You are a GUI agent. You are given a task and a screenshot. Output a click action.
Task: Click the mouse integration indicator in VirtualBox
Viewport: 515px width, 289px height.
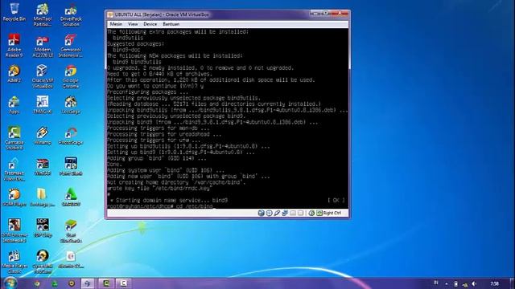pyautogui.click(x=311, y=213)
